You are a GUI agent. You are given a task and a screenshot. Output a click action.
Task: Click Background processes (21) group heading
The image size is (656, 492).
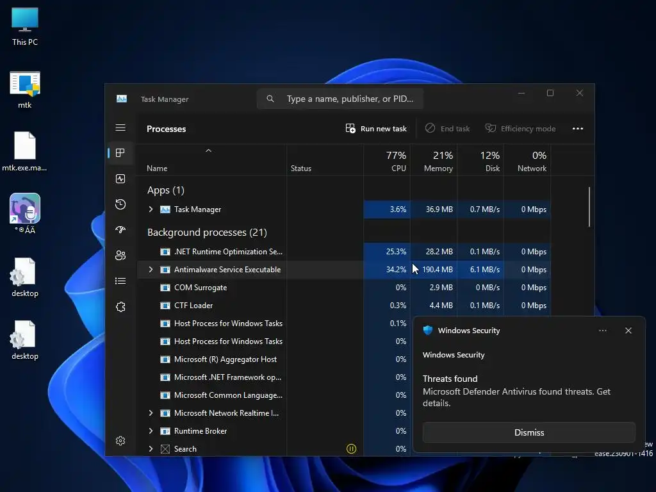click(207, 233)
